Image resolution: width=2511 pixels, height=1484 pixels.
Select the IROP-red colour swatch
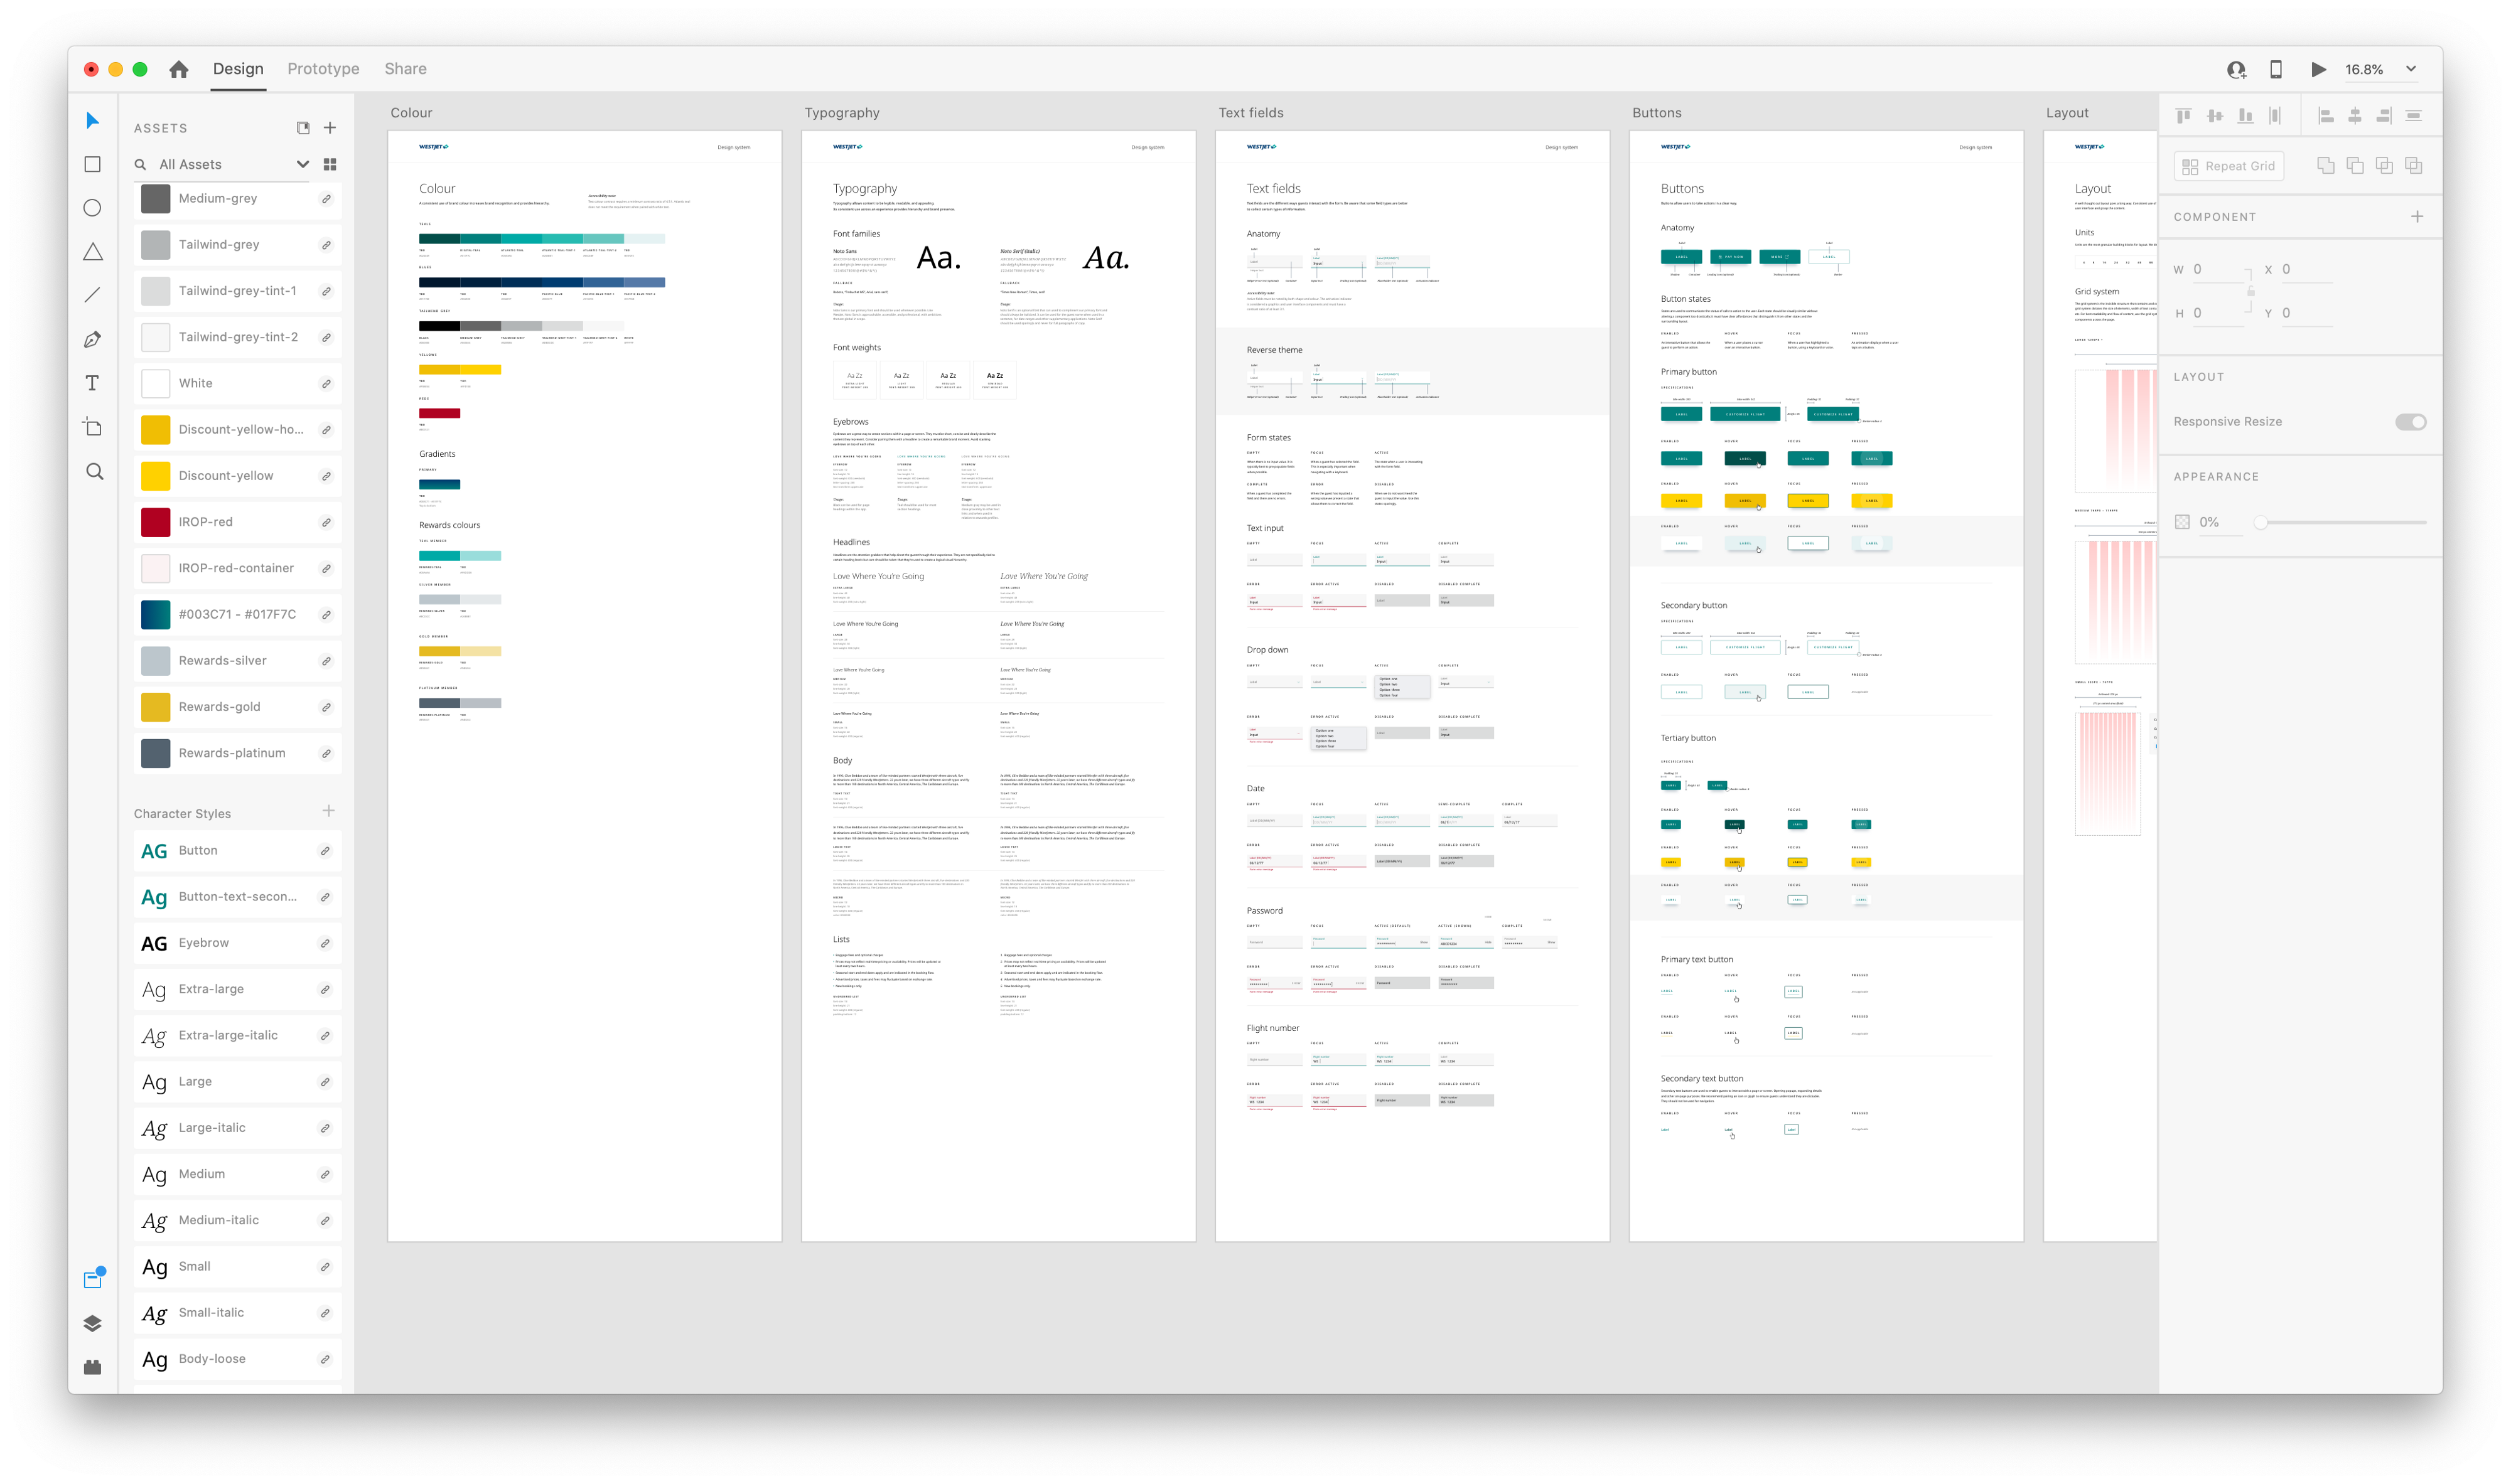156,522
